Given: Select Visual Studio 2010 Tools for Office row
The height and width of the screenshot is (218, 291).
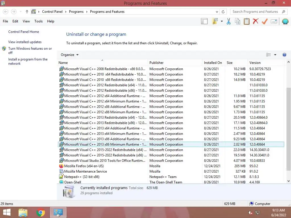Looking at the screenshot, I should [171, 161].
